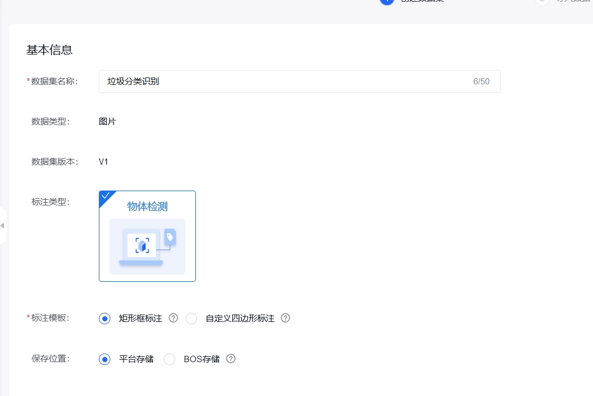
Task: Select the 物体检测 annotation type card
Action: click(x=147, y=236)
